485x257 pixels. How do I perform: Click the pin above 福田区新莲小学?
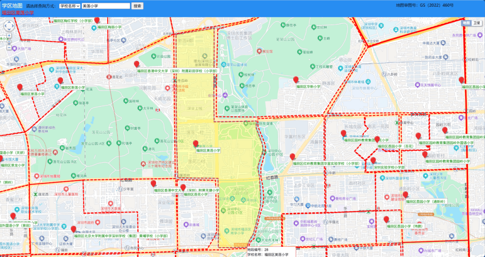60,81
